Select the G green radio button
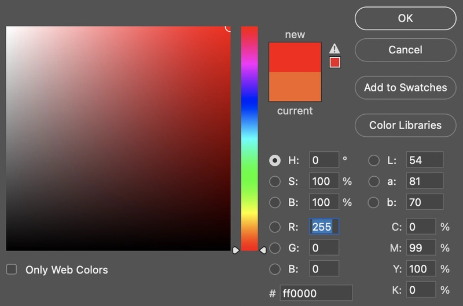This screenshot has width=463, height=306. pyautogui.click(x=275, y=248)
